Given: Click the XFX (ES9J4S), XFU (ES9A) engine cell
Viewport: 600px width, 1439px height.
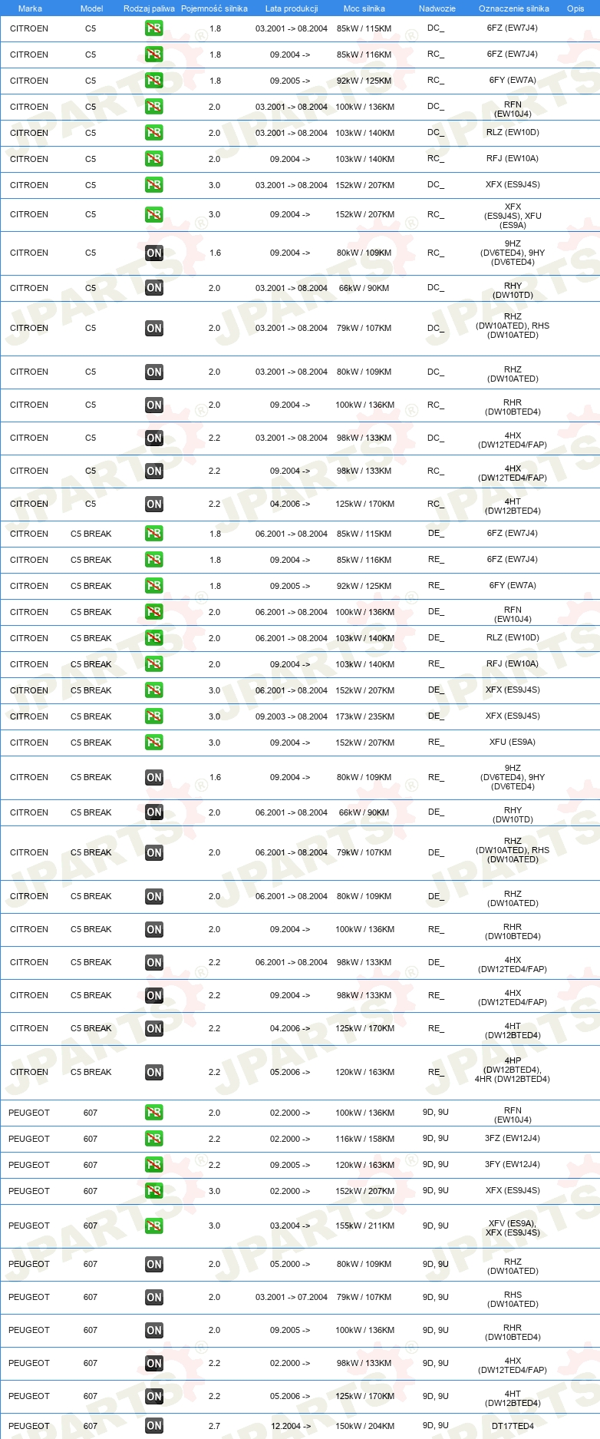Looking at the screenshot, I should click(x=513, y=216).
